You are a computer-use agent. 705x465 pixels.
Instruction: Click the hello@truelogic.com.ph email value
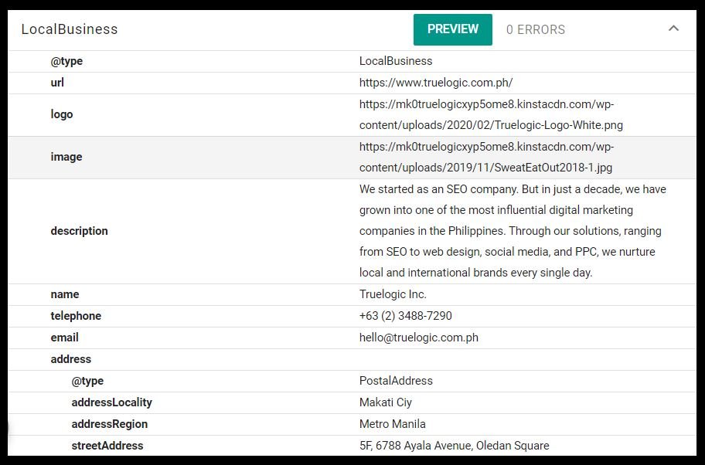419,338
